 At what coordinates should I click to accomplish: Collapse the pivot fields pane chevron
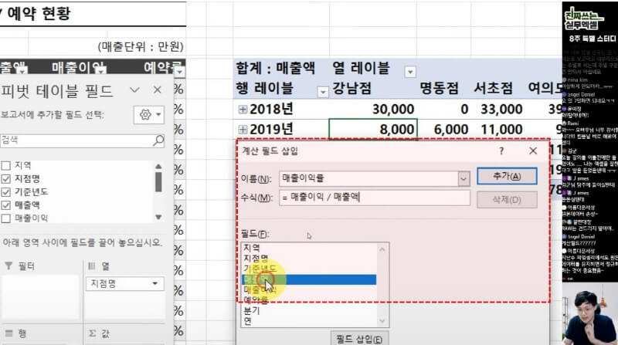(134, 90)
